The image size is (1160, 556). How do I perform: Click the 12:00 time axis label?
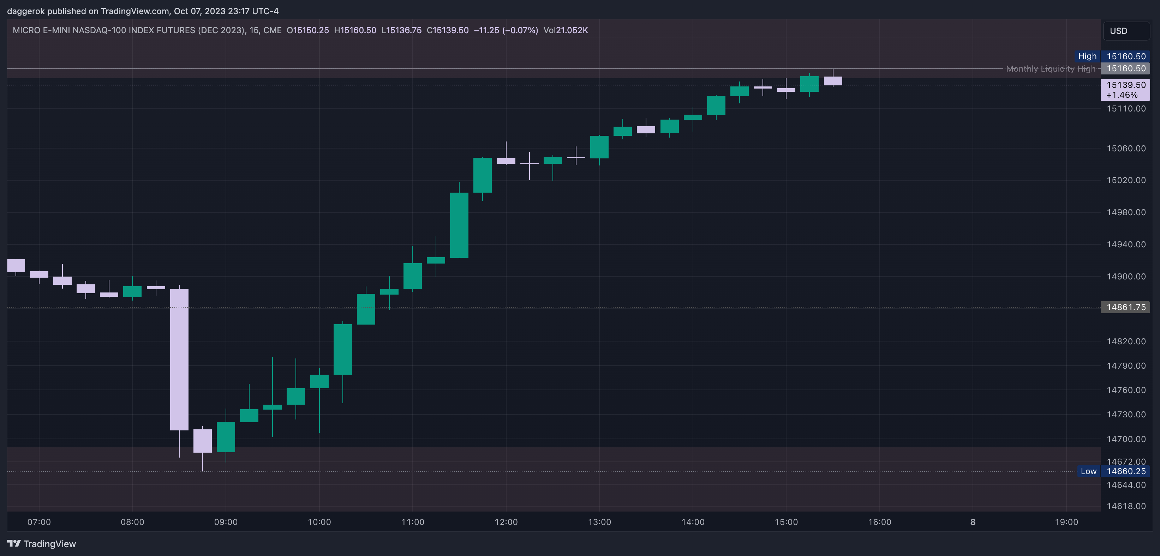coord(506,522)
